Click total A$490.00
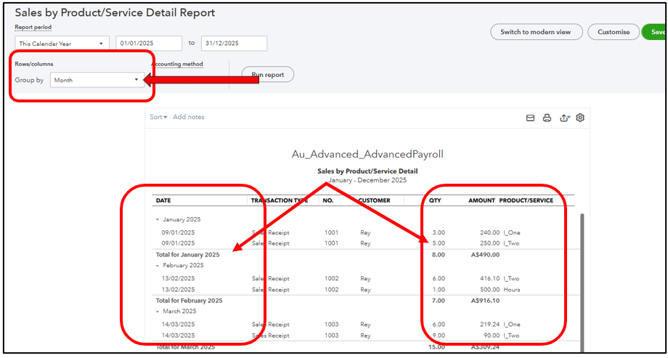 tap(484, 255)
